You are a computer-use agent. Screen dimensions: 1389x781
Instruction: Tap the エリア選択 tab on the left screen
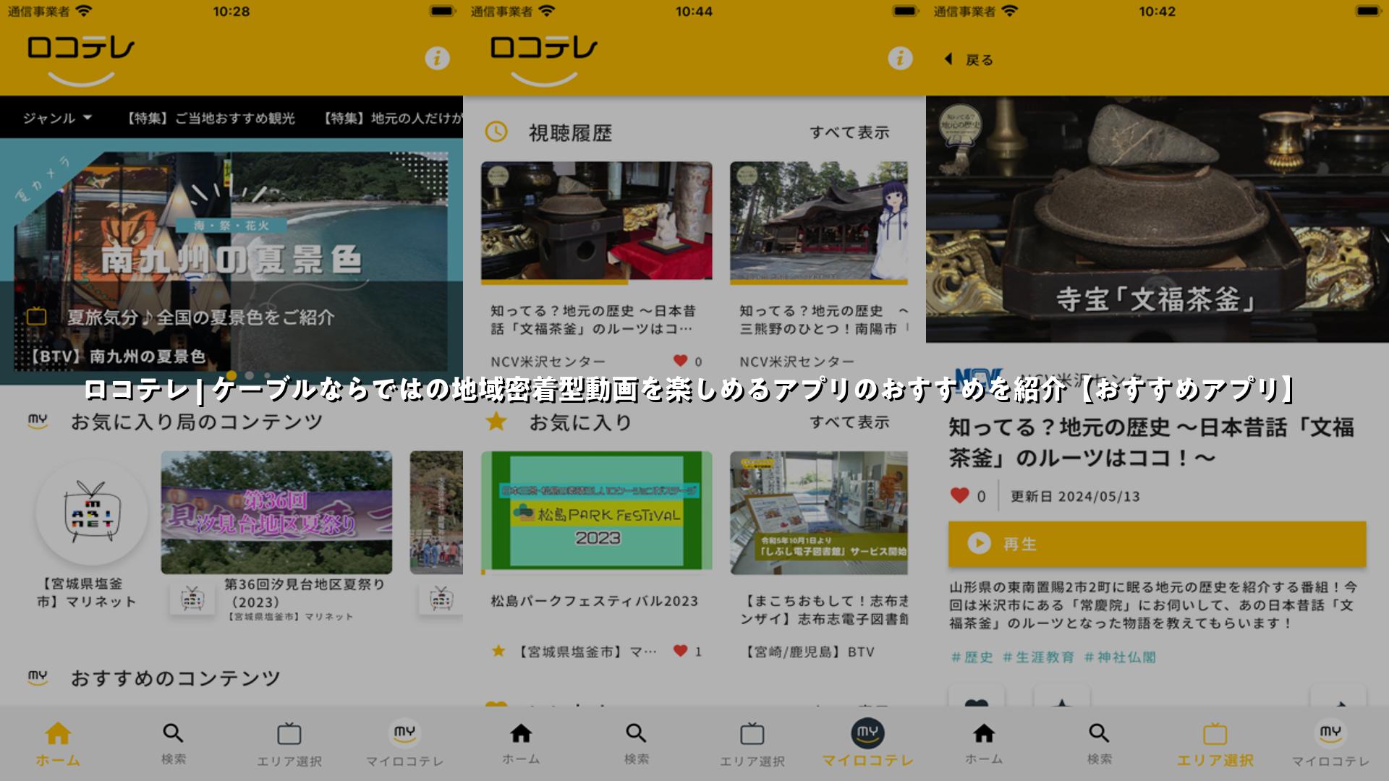pyautogui.click(x=289, y=743)
